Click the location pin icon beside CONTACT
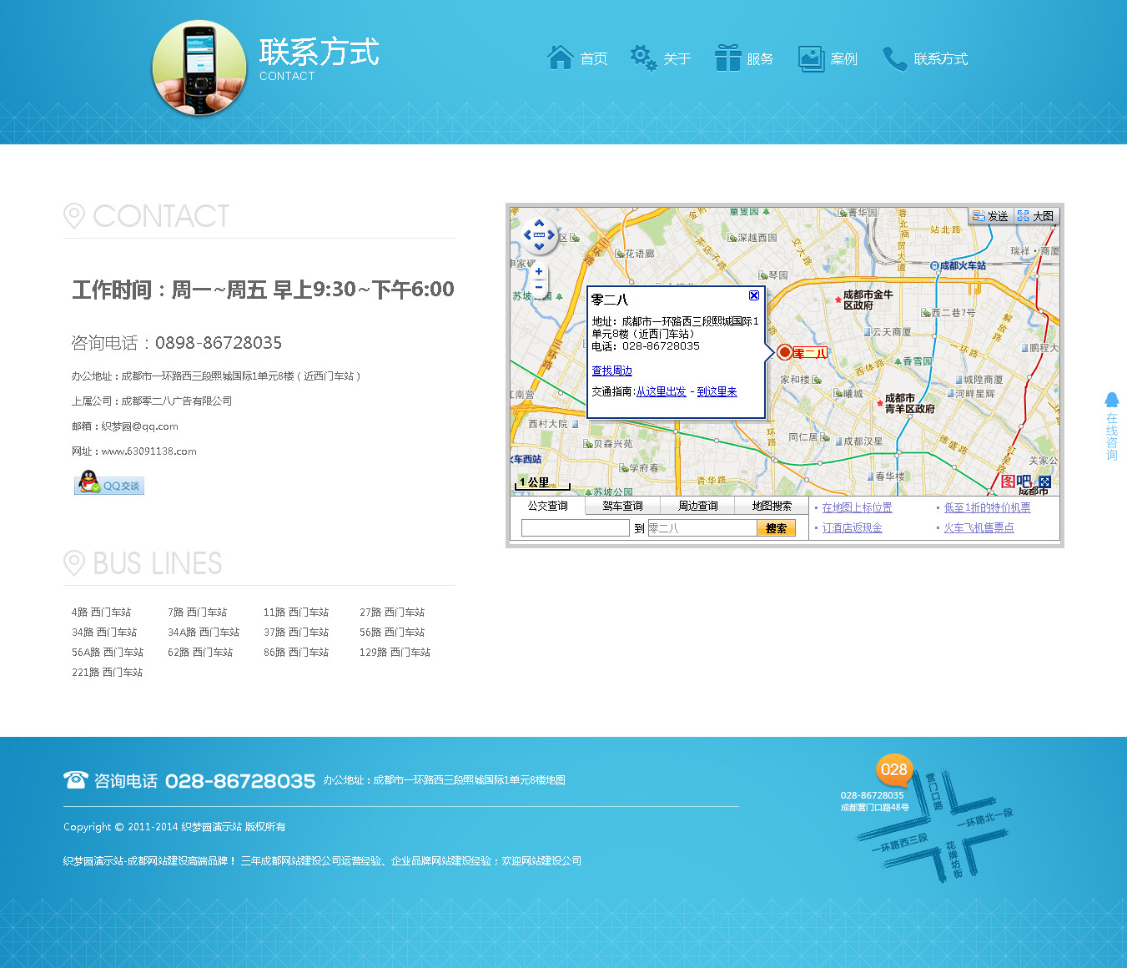 pos(74,216)
